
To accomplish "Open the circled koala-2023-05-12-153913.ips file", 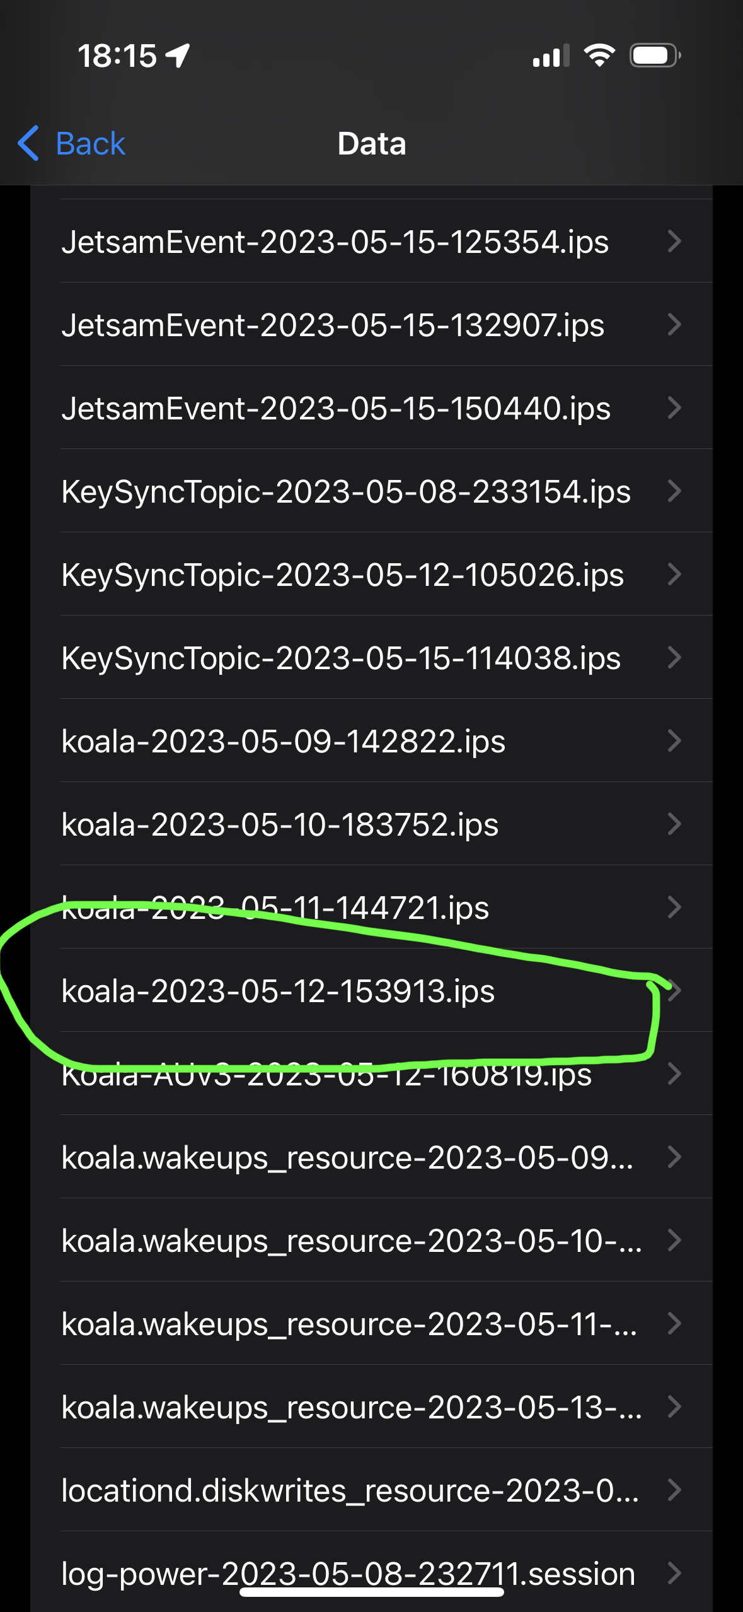I will (278, 991).
